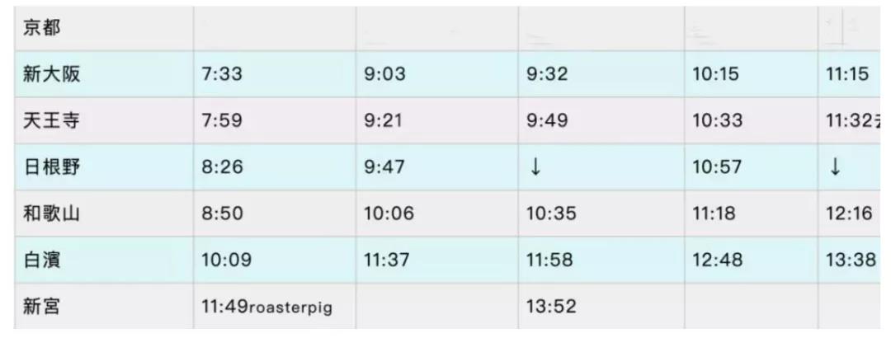Image resolution: width=891 pixels, height=338 pixels.
Task: Select the 7:59 time cell
Action: pyautogui.click(x=219, y=121)
